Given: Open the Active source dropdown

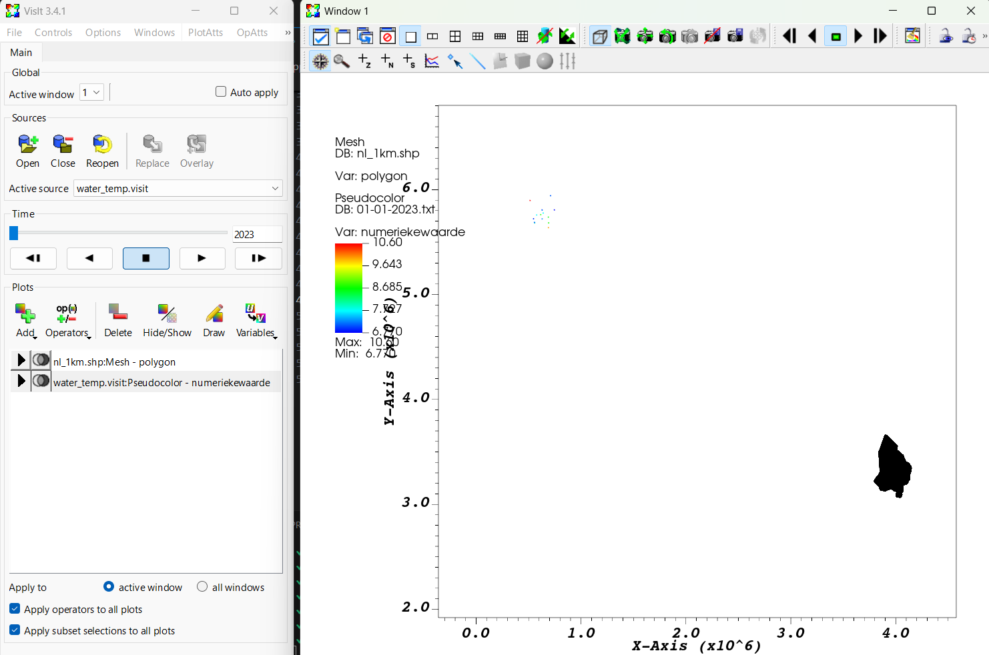Looking at the screenshot, I should pos(178,189).
